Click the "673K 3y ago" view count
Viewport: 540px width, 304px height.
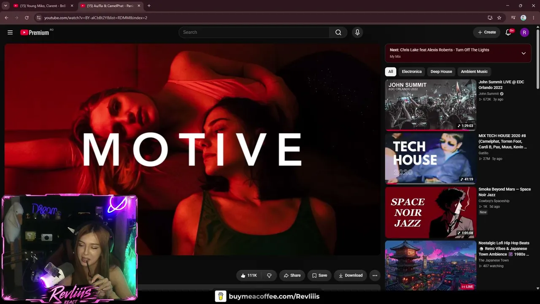click(x=491, y=100)
